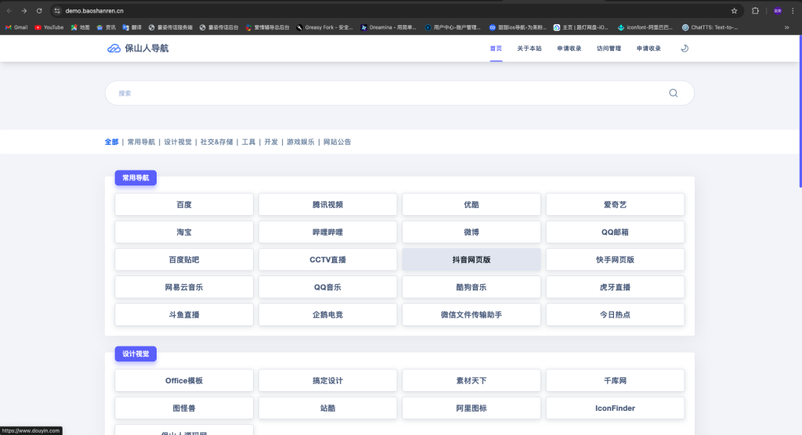Screen dimensions: 802x435
Task: Click the purple 常用导航 section badge
Action: tap(135, 178)
